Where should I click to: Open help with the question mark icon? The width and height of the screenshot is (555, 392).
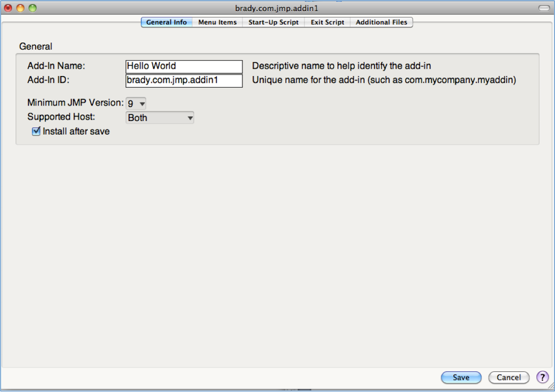click(x=542, y=377)
